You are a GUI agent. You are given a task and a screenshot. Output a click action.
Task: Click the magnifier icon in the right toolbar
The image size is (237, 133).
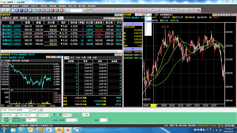(x=165, y=10)
